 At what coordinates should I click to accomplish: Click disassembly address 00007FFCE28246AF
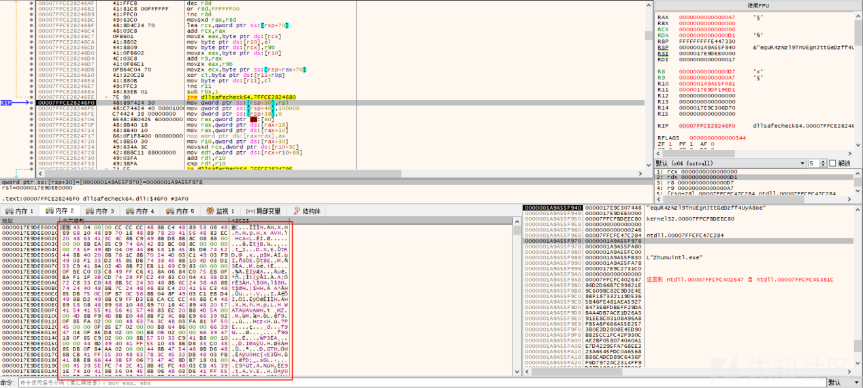66,3
